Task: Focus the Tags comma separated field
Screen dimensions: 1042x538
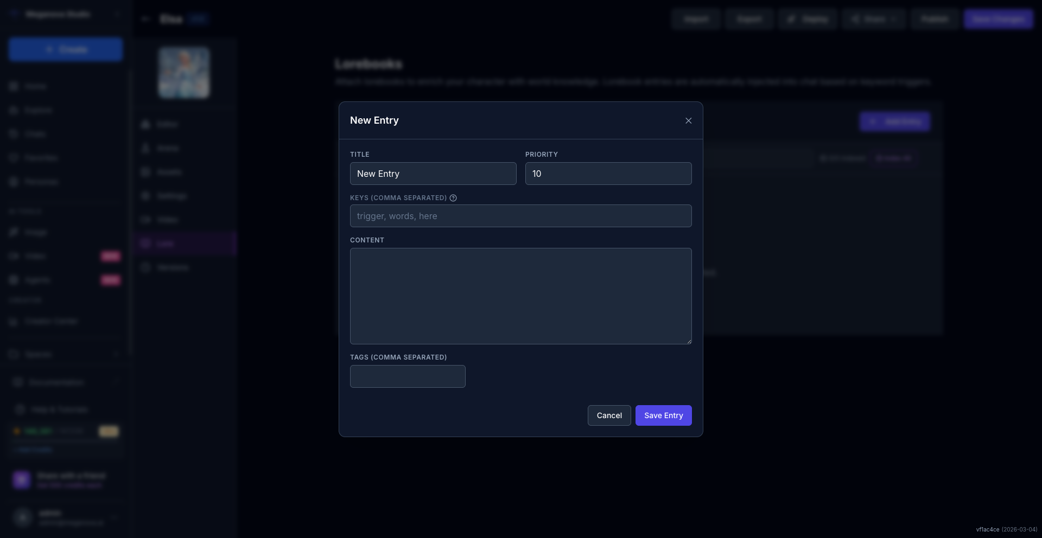Action: [x=408, y=376]
